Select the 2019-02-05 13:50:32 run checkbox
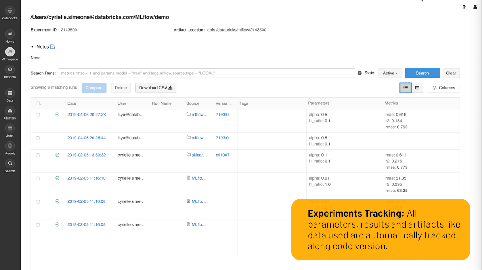Screen dimensions: 482x270 (38, 155)
